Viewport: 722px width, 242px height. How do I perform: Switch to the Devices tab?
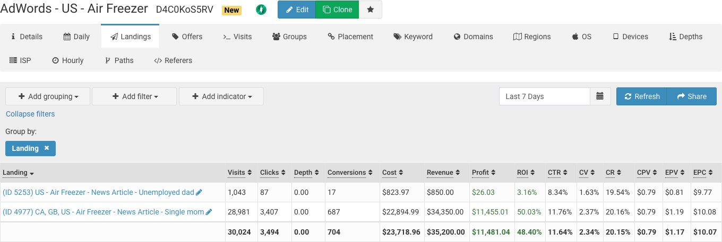[630, 37]
